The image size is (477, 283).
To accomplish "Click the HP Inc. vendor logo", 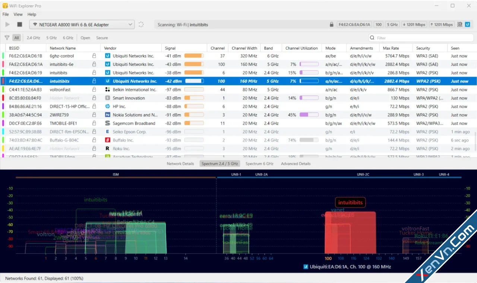I will (x=108, y=106).
